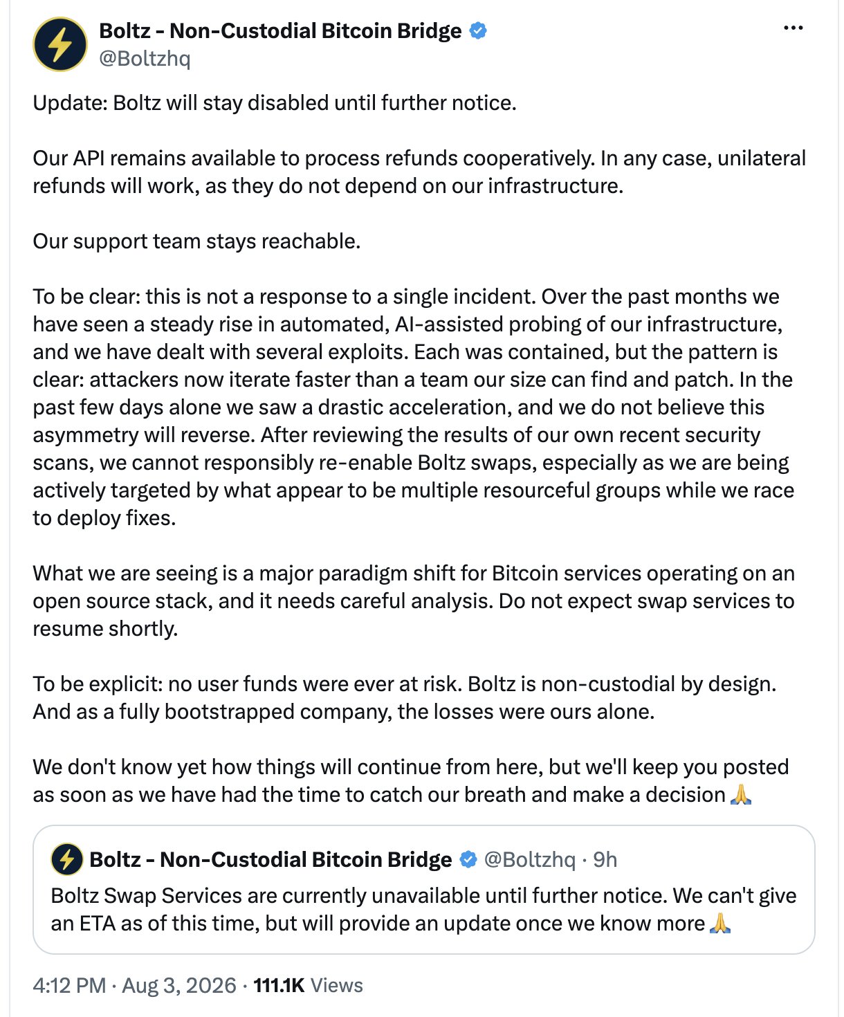The image size is (844, 1017).
Task: Open the quoted tweet's 9h timestamp
Action: 605,859
